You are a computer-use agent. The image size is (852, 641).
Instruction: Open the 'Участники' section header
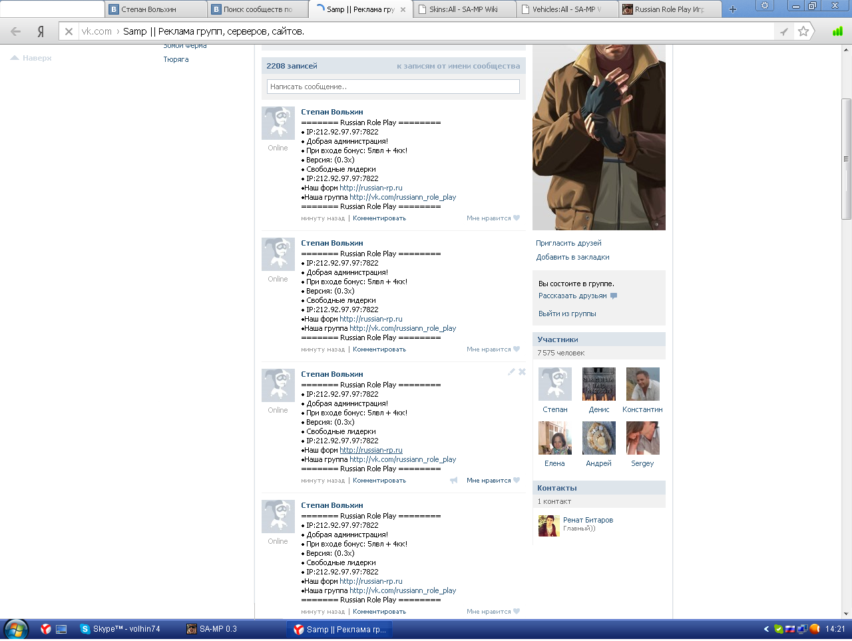pyautogui.click(x=599, y=339)
